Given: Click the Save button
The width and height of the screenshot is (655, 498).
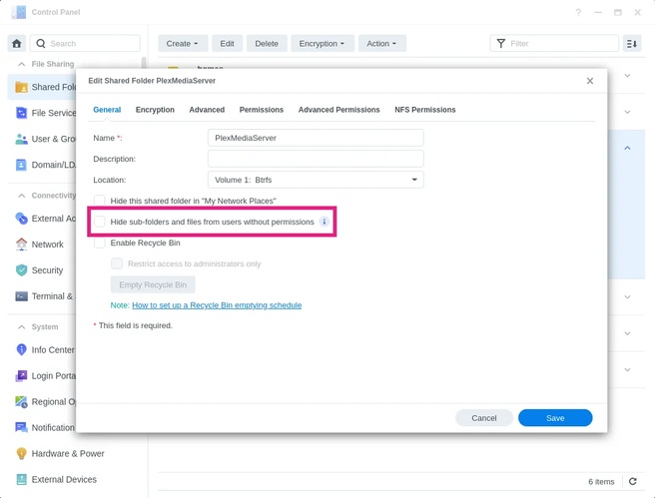Looking at the screenshot, I should click(x=555, y=418).
